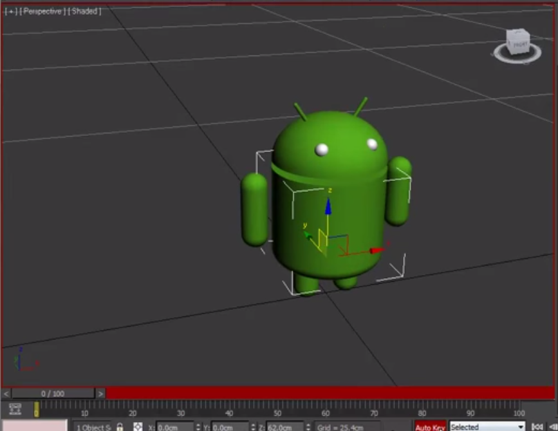Toggle the selection lock padlock icon
Viewport: 558px width, 431px height.
click(x=120, y=426)
